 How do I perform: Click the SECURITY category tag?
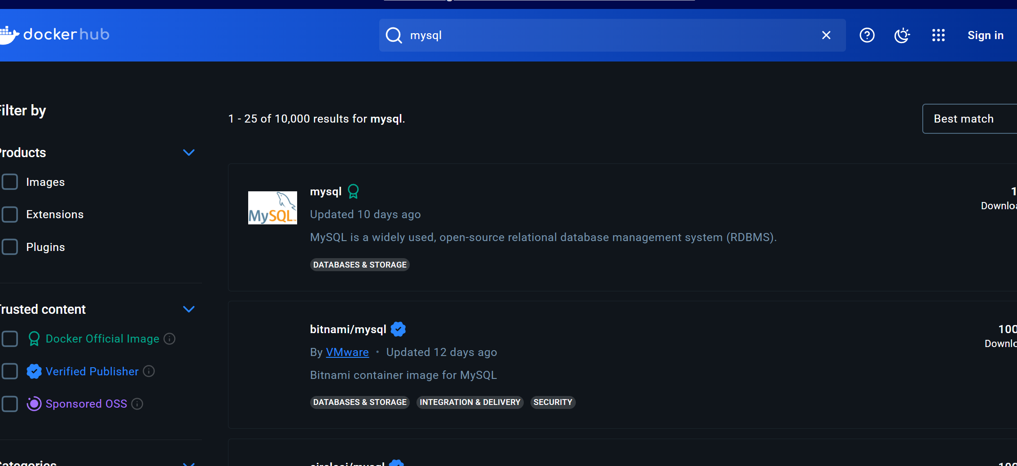point(553,402)
